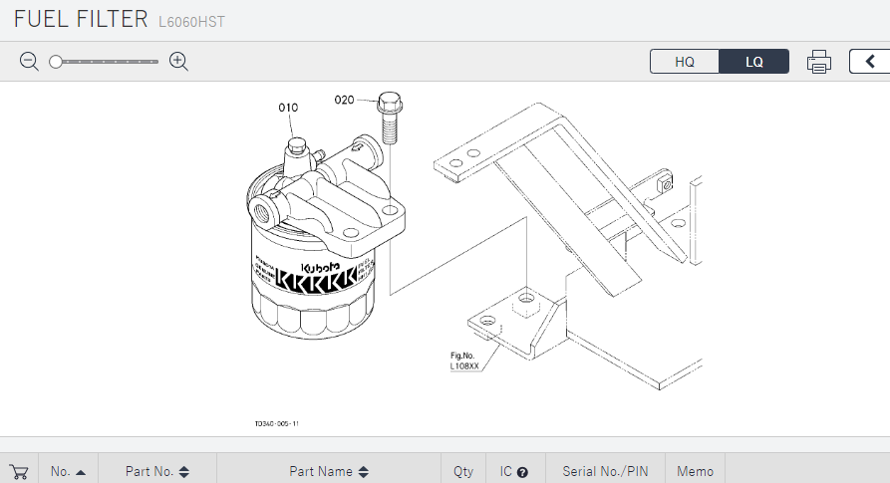Sort the table by Part No.

pos(156,472)
